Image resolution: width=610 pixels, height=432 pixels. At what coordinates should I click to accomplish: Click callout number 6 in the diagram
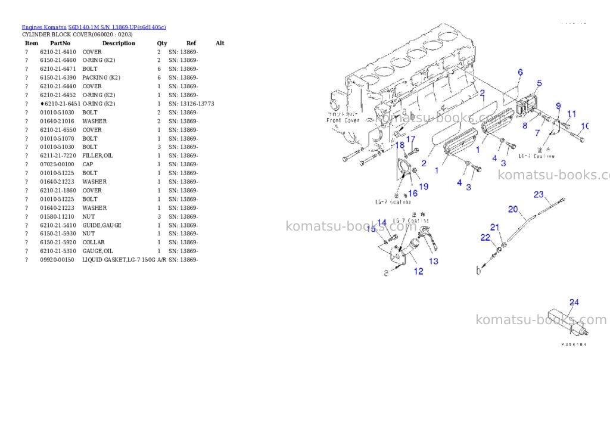(520, 72)
